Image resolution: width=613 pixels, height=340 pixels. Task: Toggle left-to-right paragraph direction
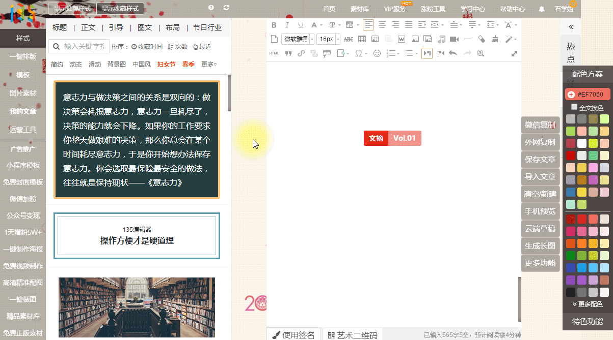click(x=427, y=53)
